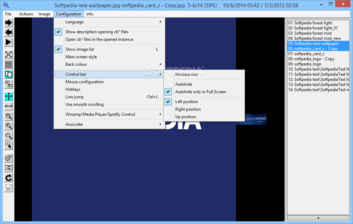Viewport: 353px width, 224px height.
Task: Select 07: softpedia_card_s
Action: click(318, 54)
